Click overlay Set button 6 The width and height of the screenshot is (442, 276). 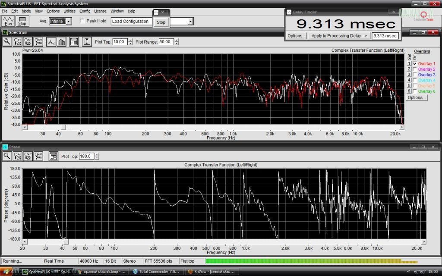point(409,91)
